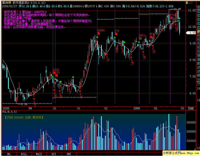200x156 pixels.
Task: Click the turnover rate 换2.43%
Action: click(103, 6)
